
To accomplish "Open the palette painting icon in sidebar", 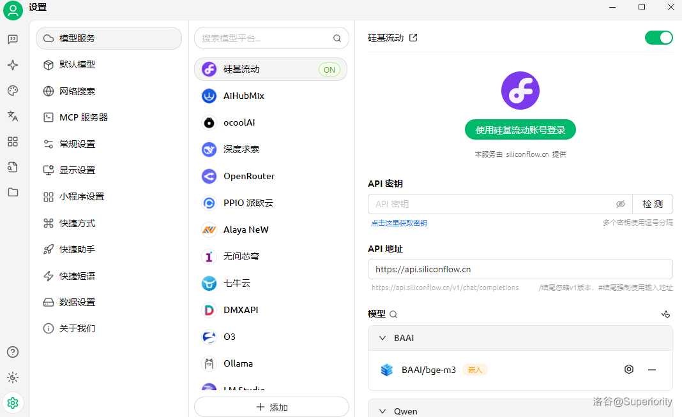I will [x=13, y=91].
